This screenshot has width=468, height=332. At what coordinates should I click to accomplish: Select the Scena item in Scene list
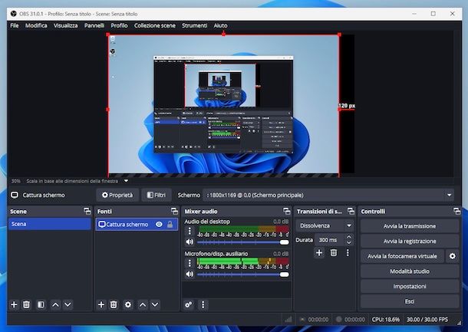pos(50,224)
